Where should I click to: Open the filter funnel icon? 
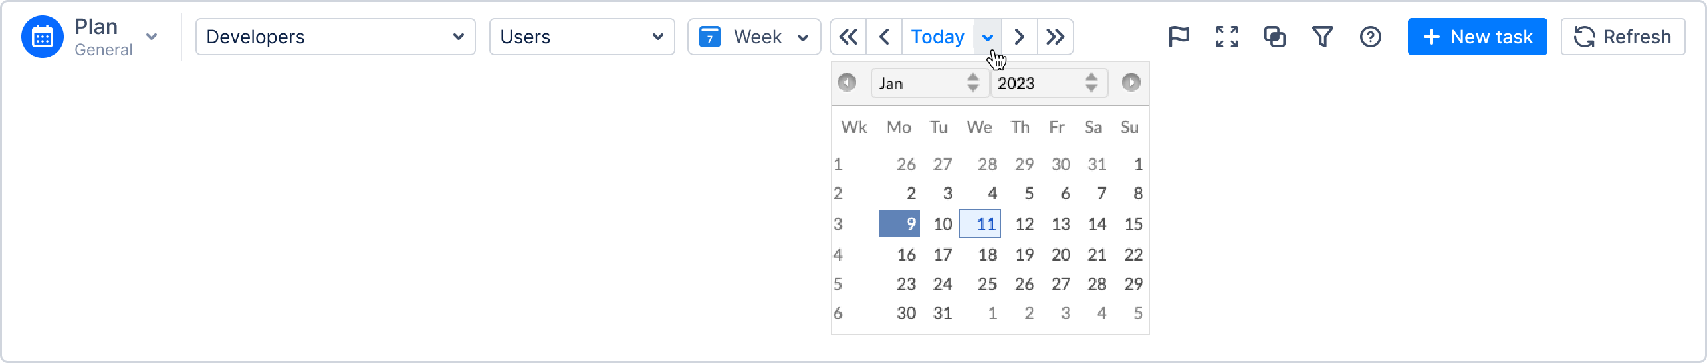click(x=1322, y=37)
